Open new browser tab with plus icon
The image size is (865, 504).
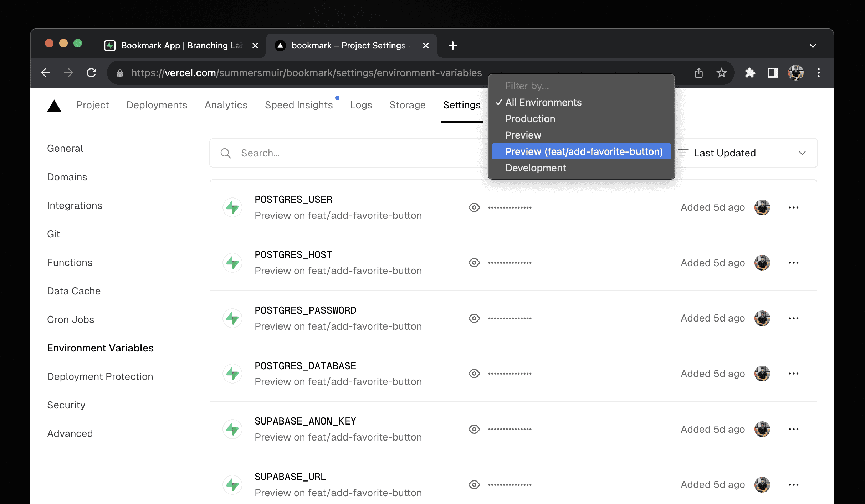(453, 46)
